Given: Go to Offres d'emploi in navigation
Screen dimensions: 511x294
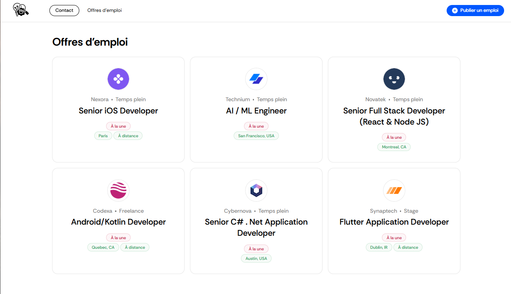Looking at the screenshot, I should [105, 10].
